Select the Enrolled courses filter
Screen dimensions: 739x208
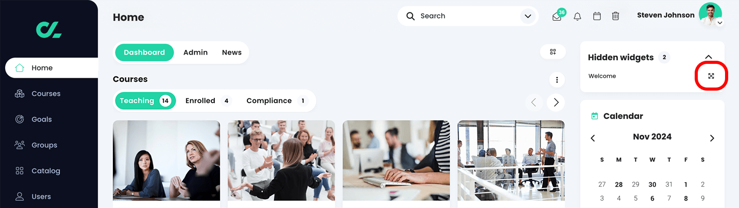(208, 101)
